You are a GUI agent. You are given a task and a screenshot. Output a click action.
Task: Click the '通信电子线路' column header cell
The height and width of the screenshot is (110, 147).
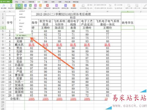pos(73,23)
